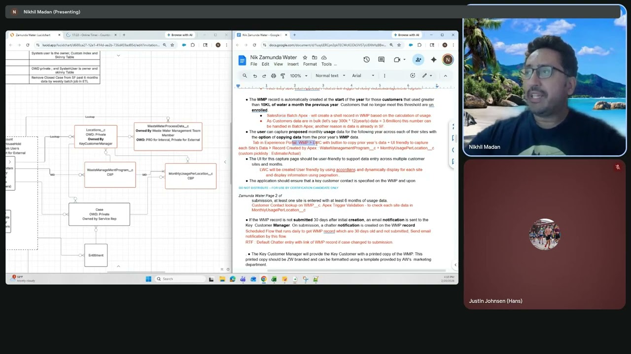Click the Share people icon in Docs

click(x=418, y=59)
